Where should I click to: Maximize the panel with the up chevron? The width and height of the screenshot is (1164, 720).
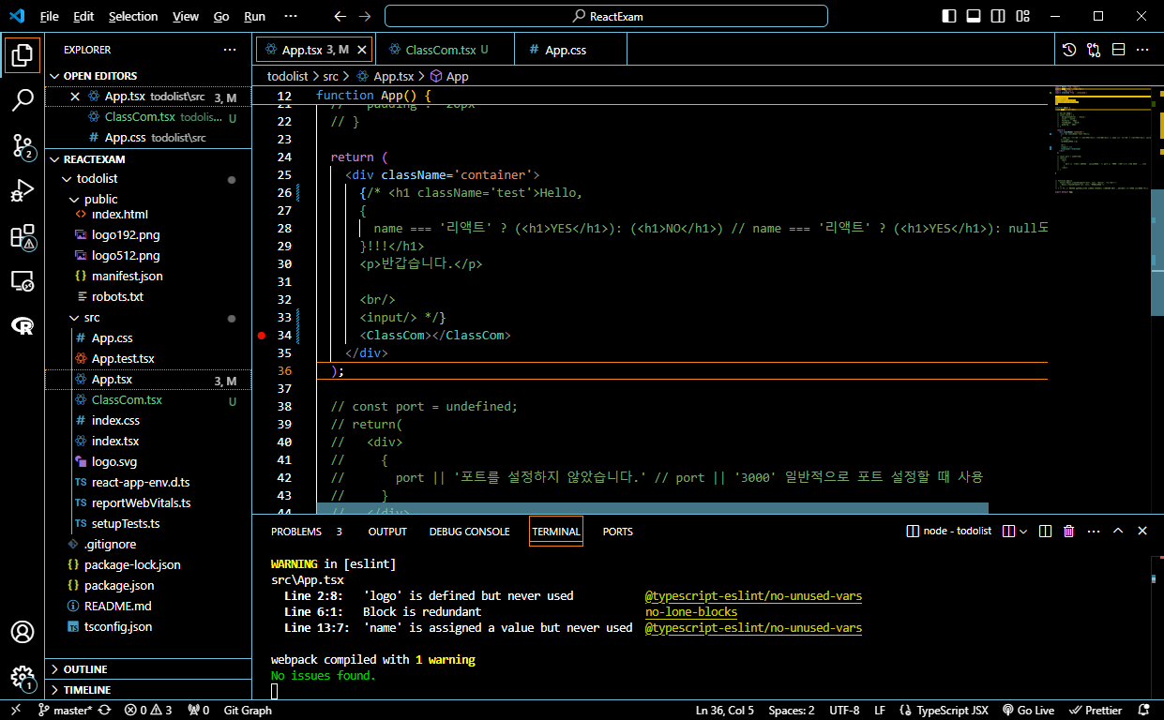tap(1118, 531)
